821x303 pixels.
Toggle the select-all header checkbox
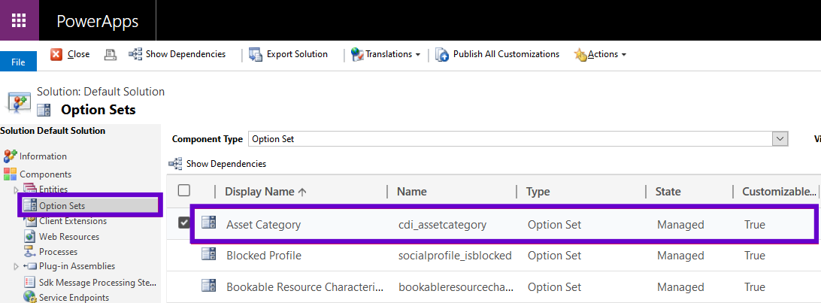coord(184,190)
